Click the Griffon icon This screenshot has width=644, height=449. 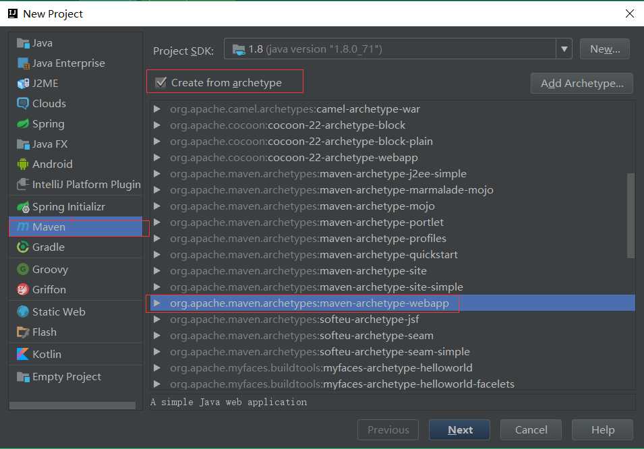pyautogui.click(x=23, y=290)
